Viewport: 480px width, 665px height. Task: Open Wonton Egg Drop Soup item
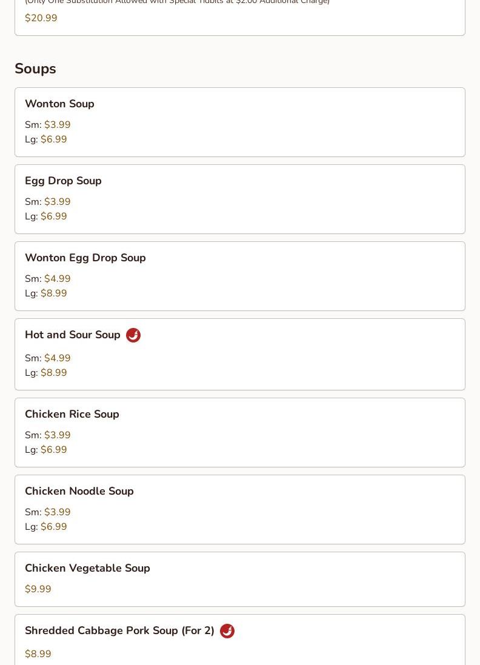tap(240, 276)
